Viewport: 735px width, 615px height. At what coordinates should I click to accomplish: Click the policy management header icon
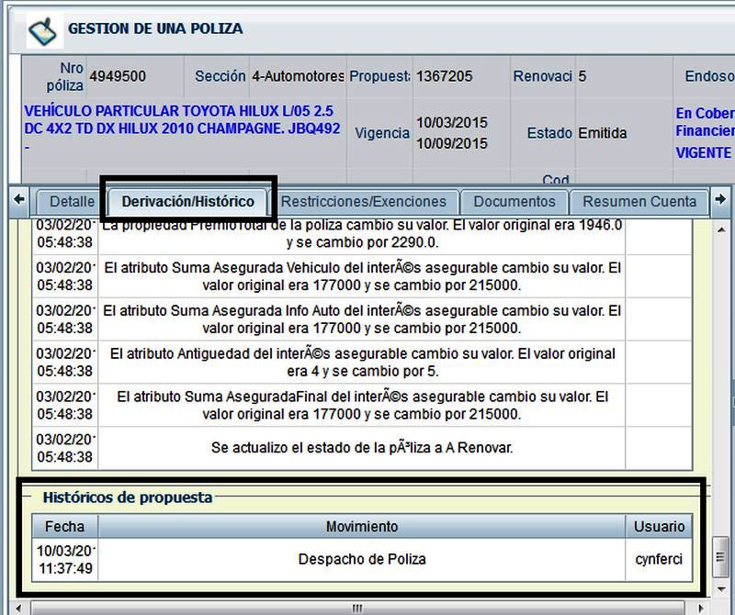pyautogui.click(x=41, y=29)
